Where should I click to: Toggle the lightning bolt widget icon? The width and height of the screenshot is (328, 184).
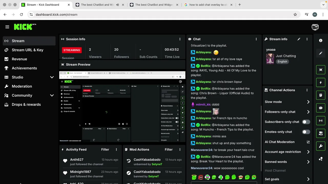[321, 83]
